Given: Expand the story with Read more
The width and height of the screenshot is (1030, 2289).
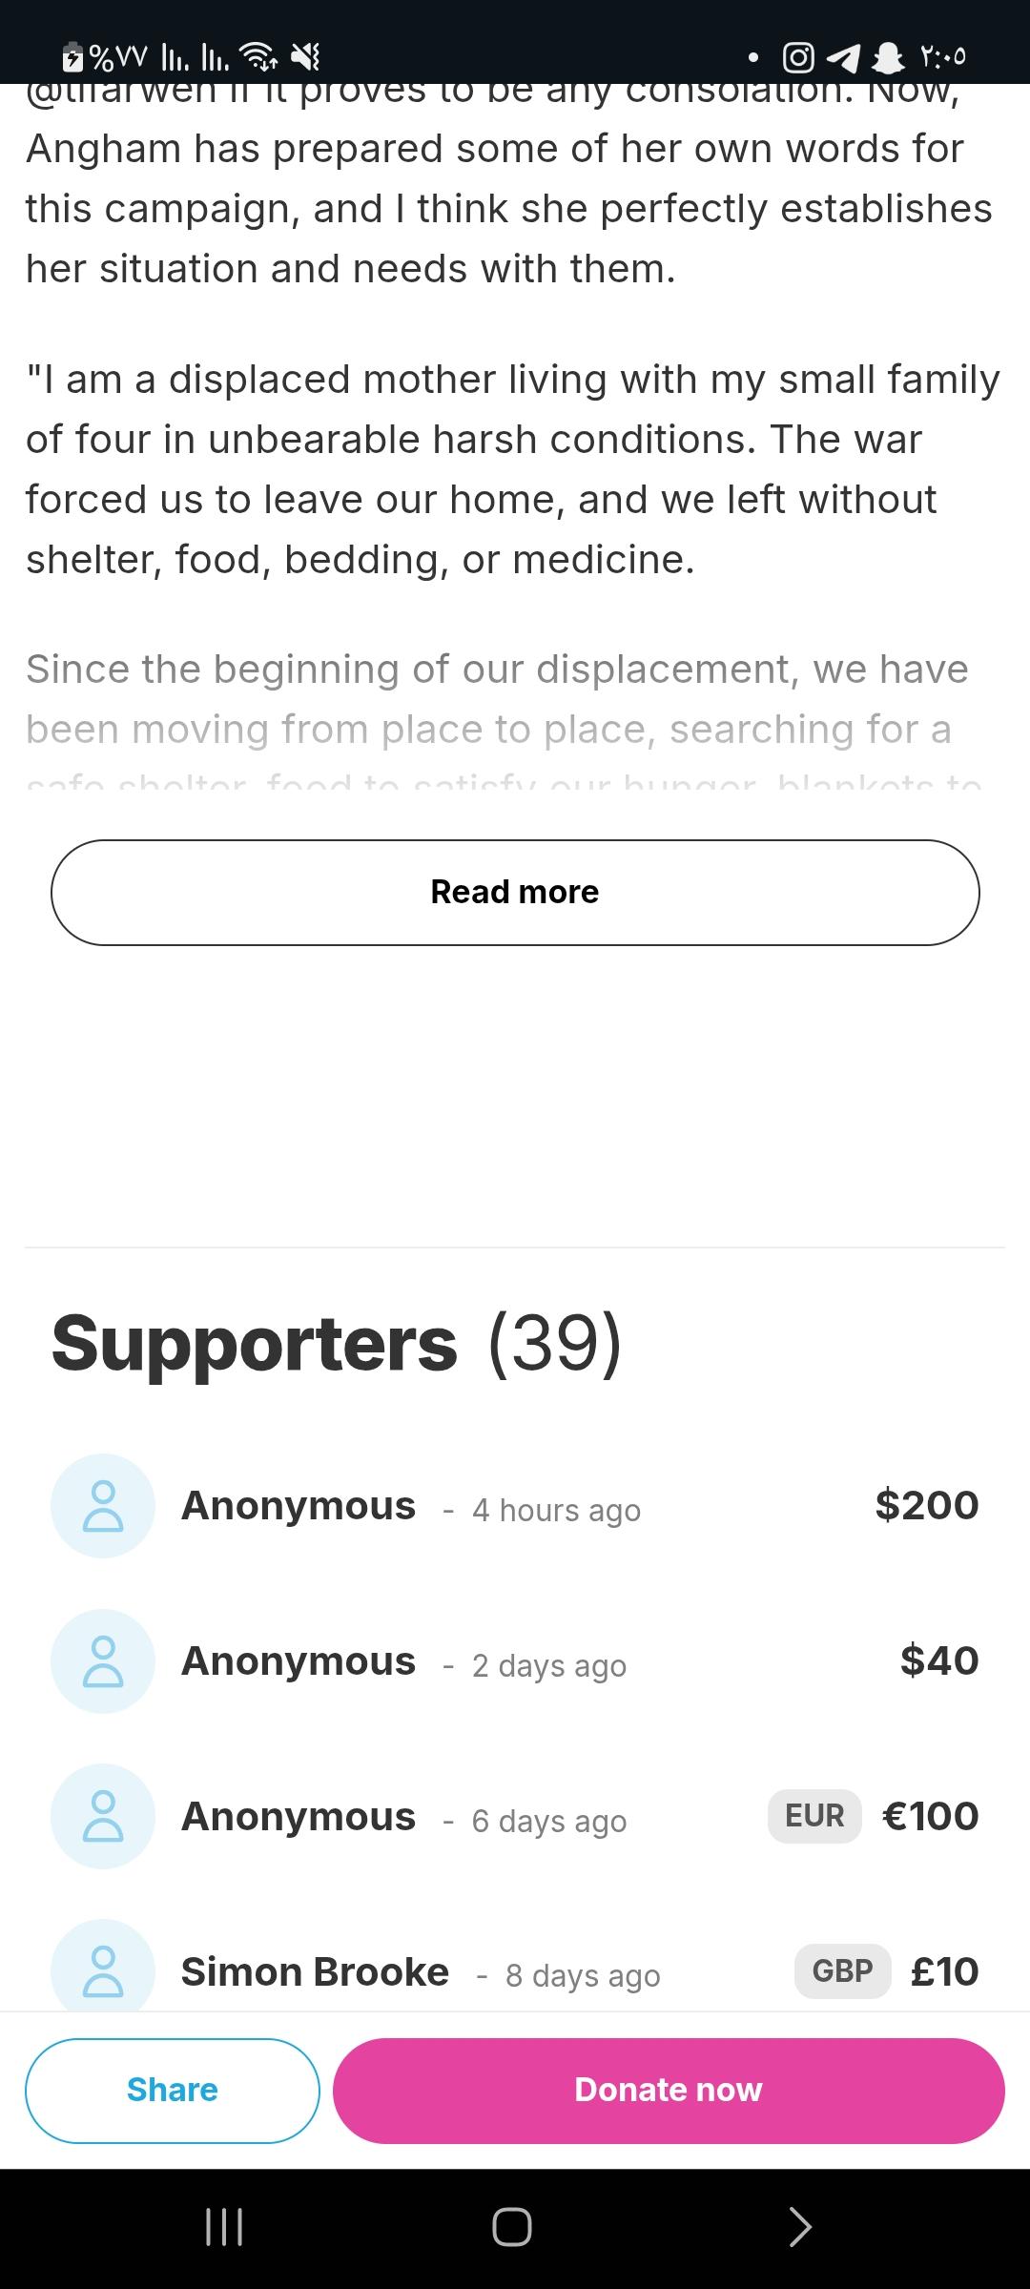Looking at the screenshot, I should click(x=515, y=893).
